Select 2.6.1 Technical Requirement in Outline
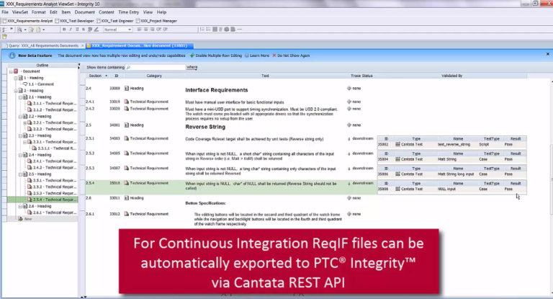The width and height of the screenshot is (553, 299). tap(52, 213)
